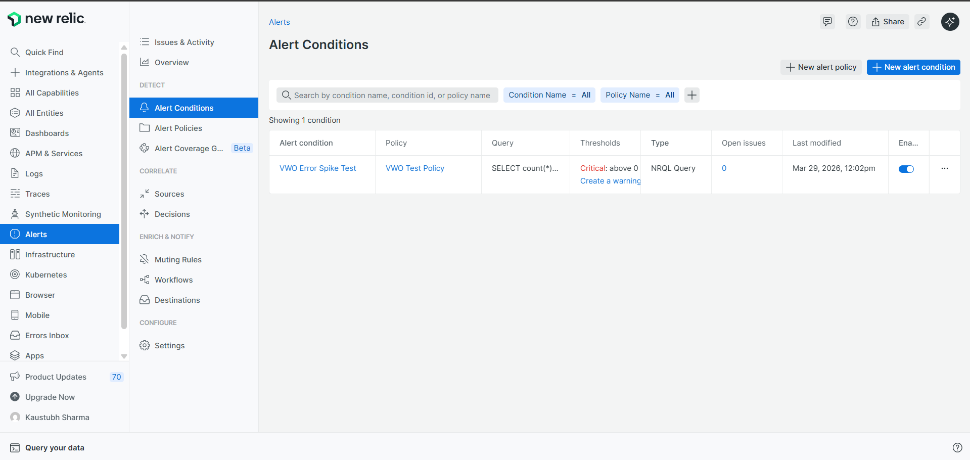Open the feedback chat icon
The height and width of the screenshot is (460, 970).
[x=827, y=22]
